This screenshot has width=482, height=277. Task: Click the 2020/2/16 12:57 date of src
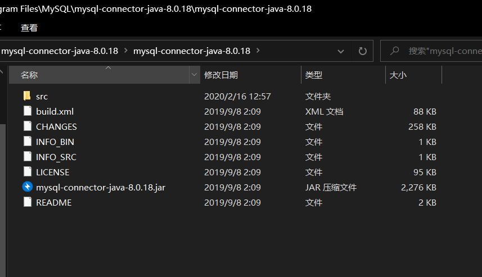[237, 97]
